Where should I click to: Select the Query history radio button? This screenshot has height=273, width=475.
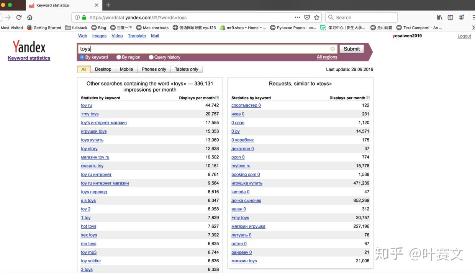point(151,57)
